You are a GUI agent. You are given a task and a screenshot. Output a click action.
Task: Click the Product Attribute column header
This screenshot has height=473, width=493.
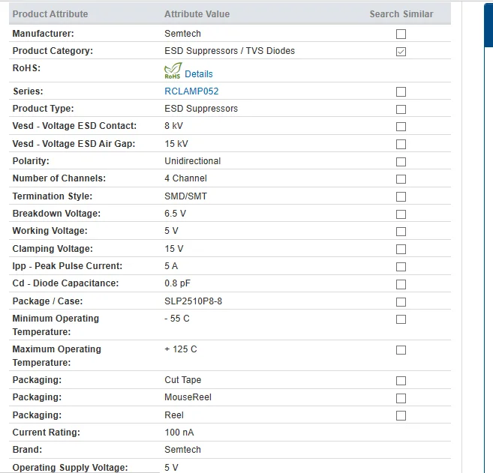(x=50, y=14)
